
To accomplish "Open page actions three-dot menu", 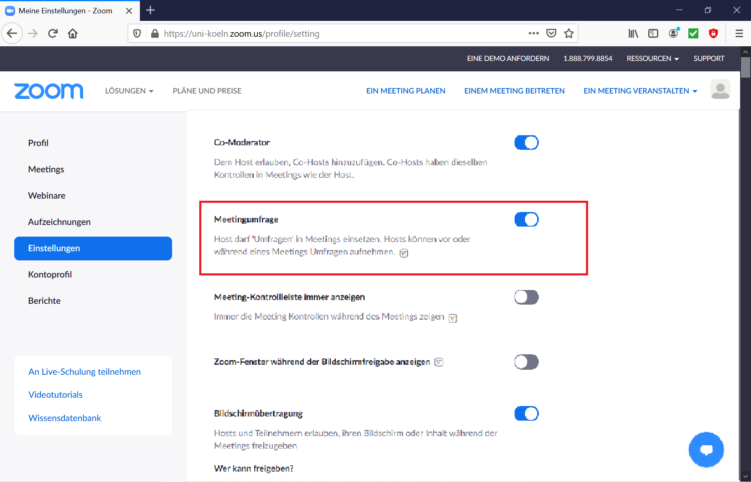I will point(533,33).
